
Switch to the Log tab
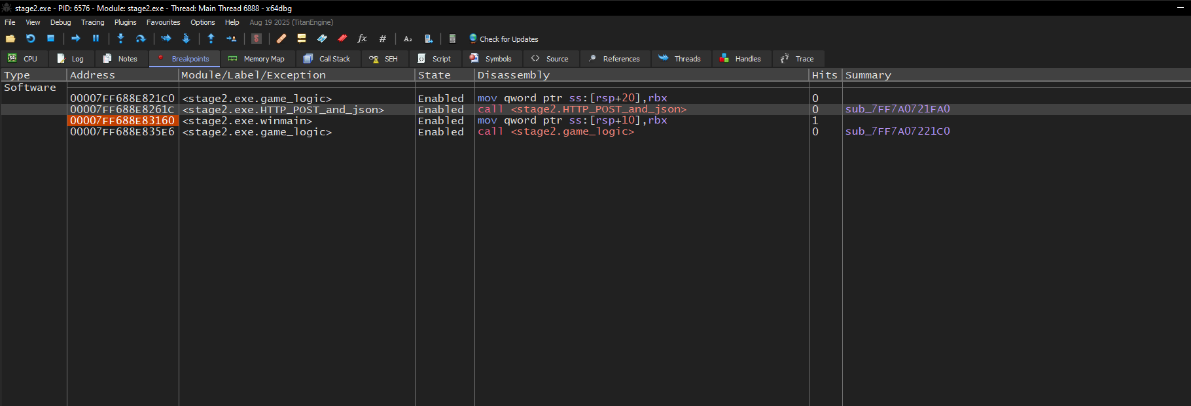[71, 59]
